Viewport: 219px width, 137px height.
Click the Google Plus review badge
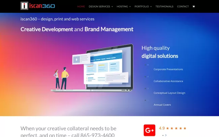[149, 130]
